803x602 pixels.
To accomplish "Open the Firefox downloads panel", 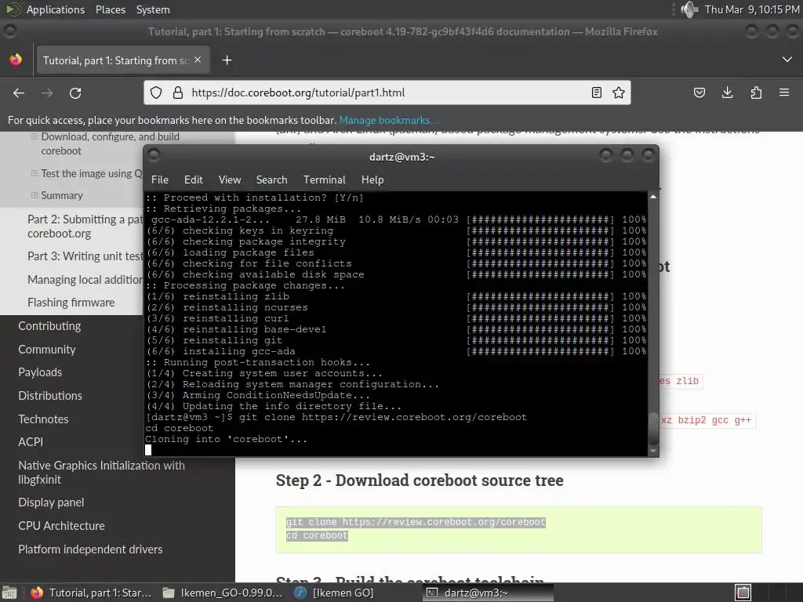I will (x=727, y=92).
